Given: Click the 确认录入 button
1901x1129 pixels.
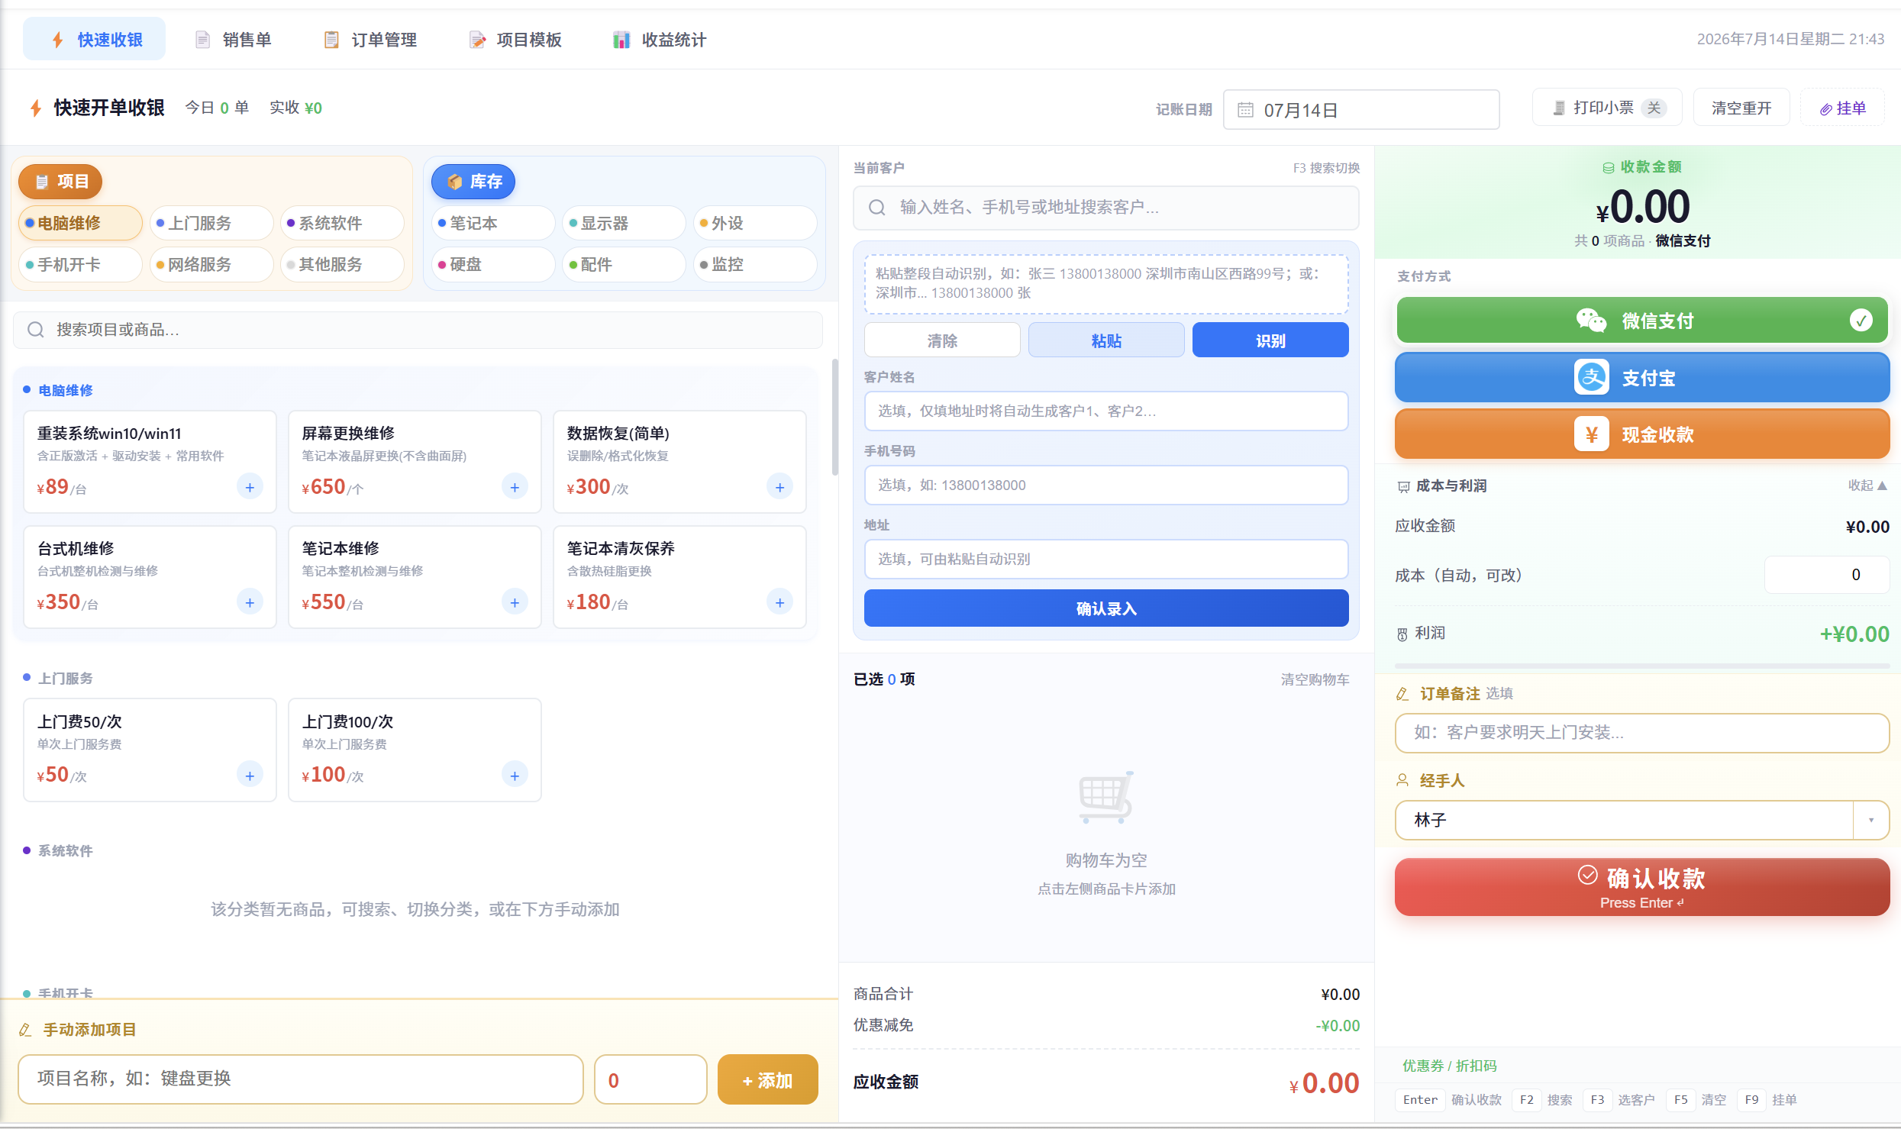Looking at the screenshot, I should [x=1106, y=608].
